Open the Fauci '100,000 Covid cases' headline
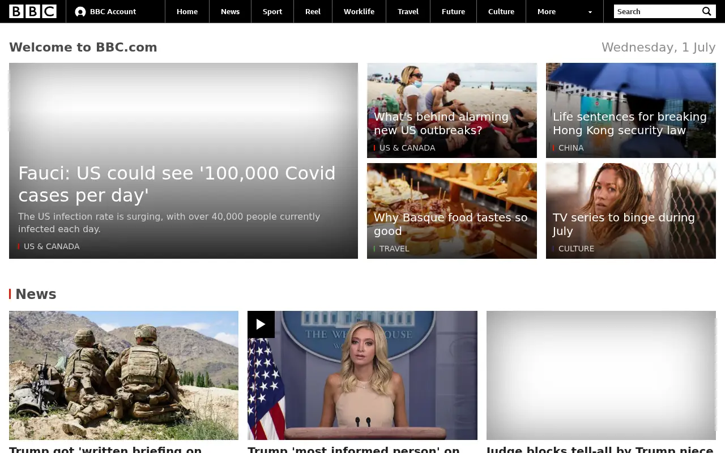This screenshot has width=725, height=453. pyautogui.click(x=177, y=184)
